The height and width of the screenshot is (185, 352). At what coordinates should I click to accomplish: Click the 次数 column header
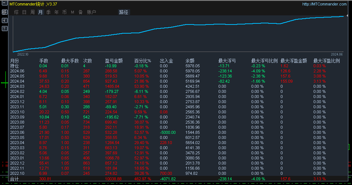[x=88, y=61]
